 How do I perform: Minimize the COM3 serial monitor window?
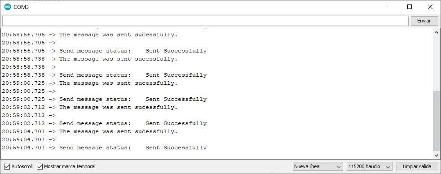coord(389,7)
